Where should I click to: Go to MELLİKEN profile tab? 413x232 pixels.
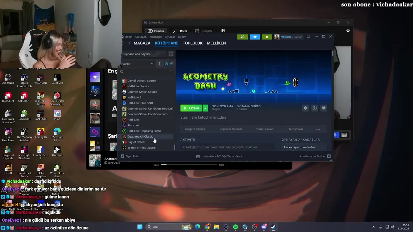(216, 43)
